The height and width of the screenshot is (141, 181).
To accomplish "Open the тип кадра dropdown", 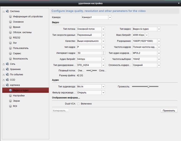I will point(103,47).
